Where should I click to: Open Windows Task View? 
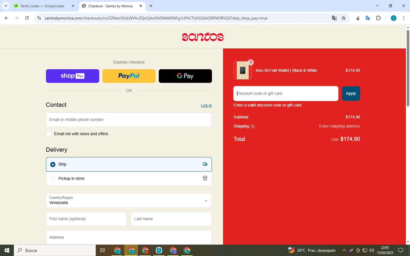102,250
